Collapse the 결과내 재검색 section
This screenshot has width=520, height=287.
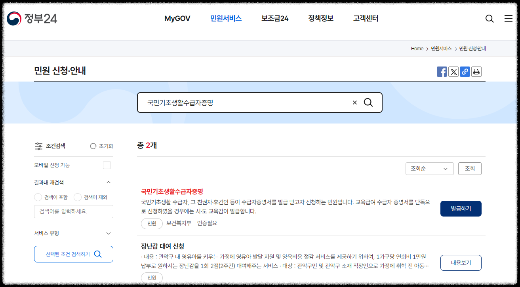(x=109, y=182)
